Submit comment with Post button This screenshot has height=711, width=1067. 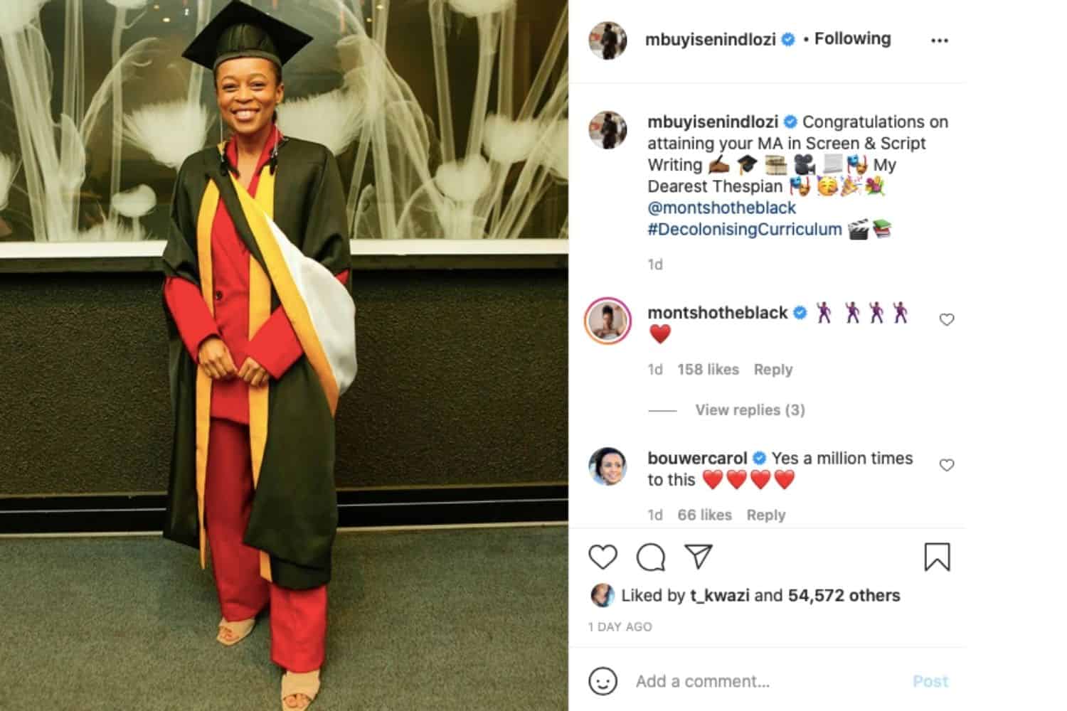pos(930,681)
